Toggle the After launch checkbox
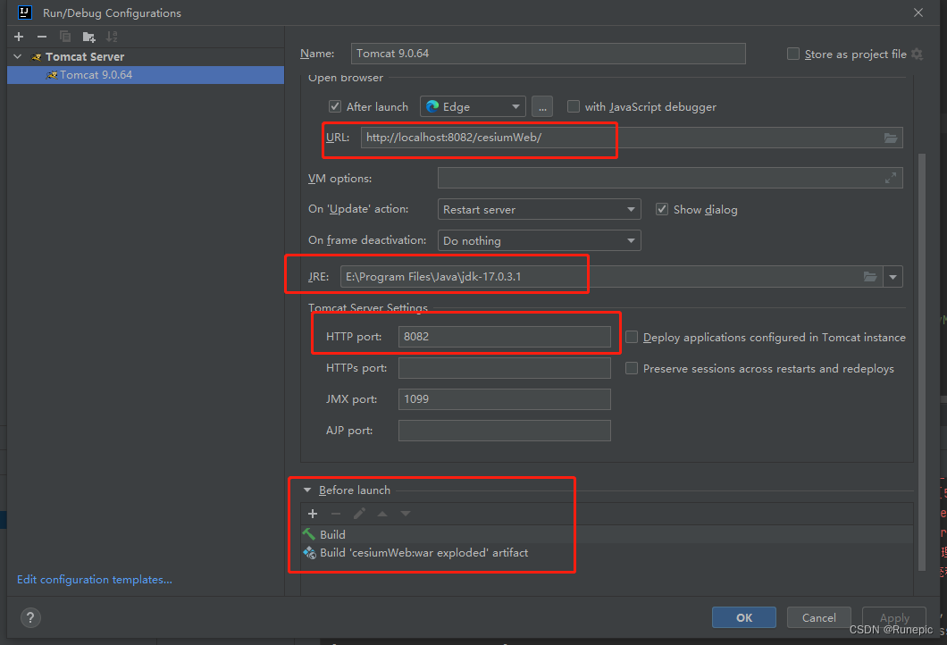 pyautogui.click(x=335, y=106)
